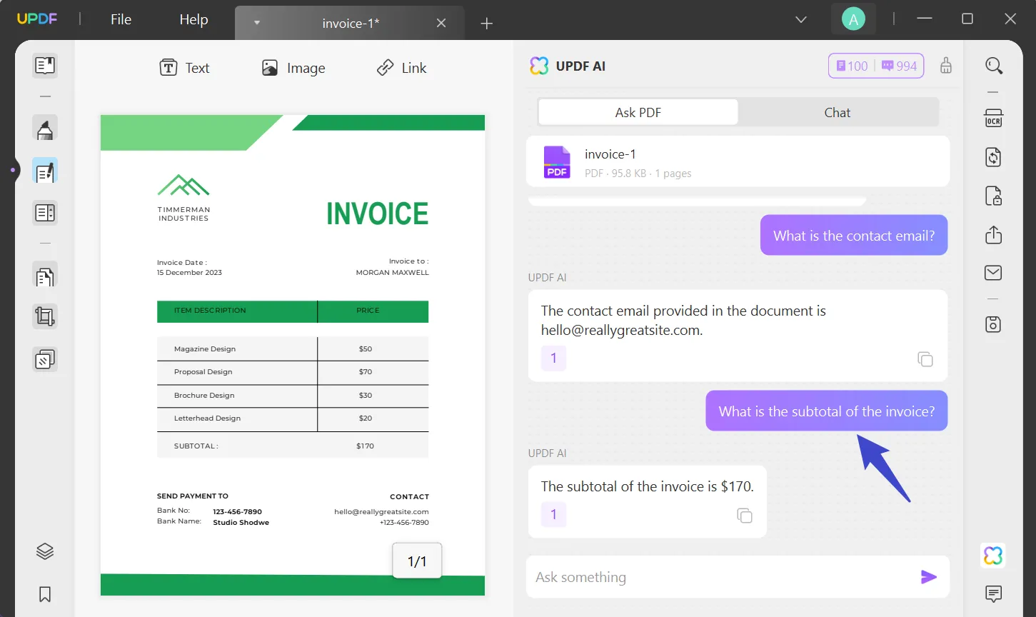Image resolution: width=1036 pixels, height=617 pixels.
Task: Select the Comment highlighter tool
Action: tap(45, 129)
